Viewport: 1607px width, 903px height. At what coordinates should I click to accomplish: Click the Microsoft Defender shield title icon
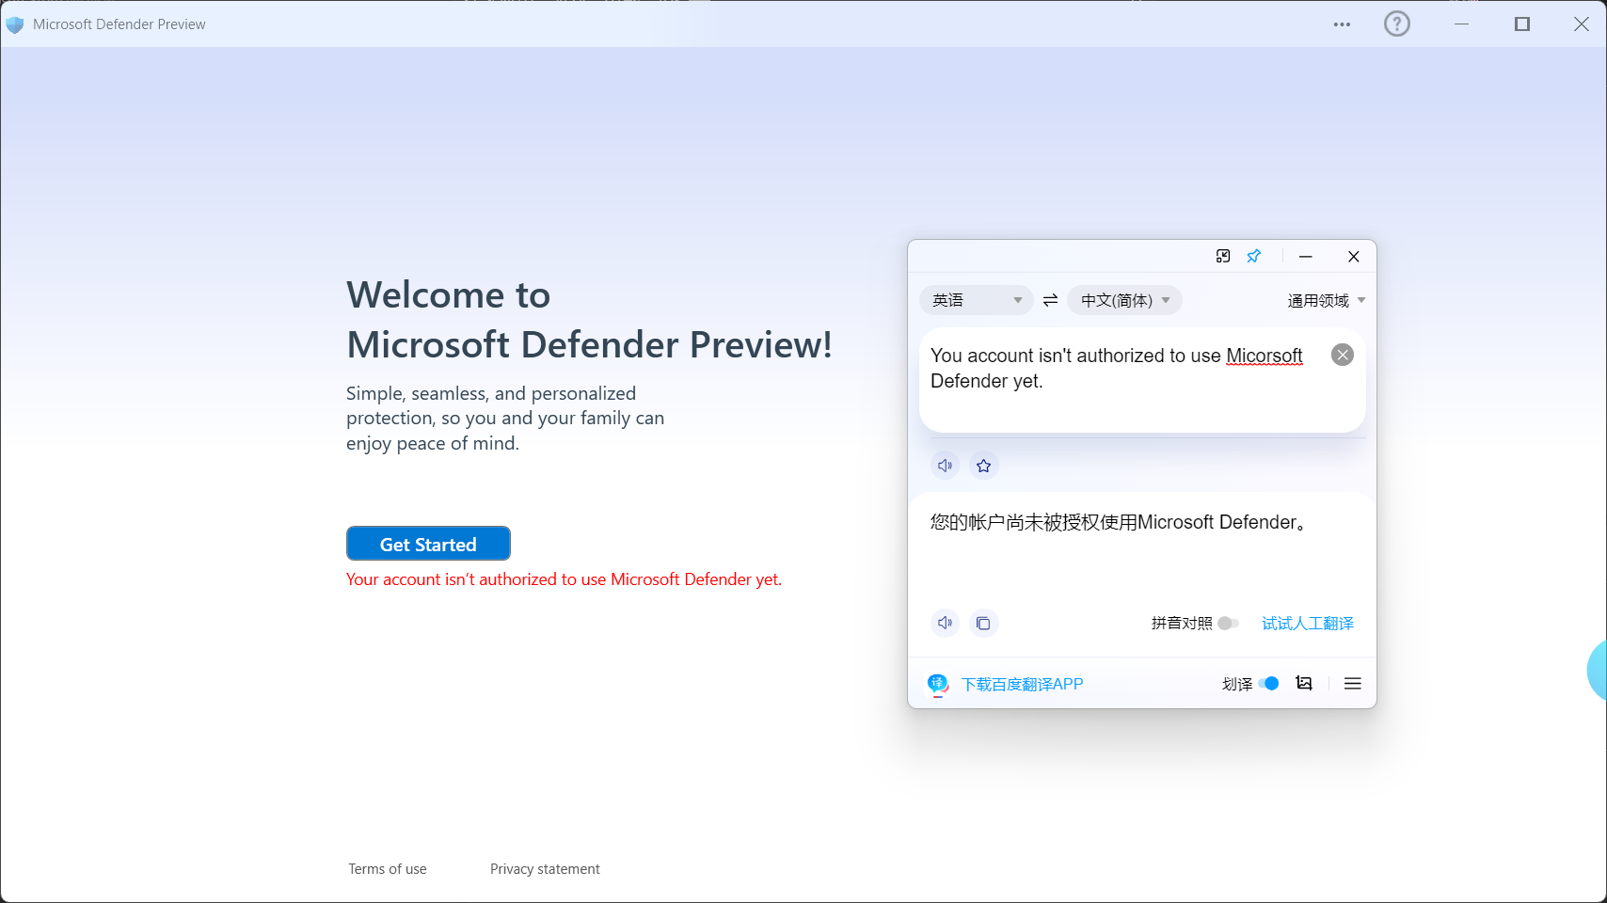point(15,24)
